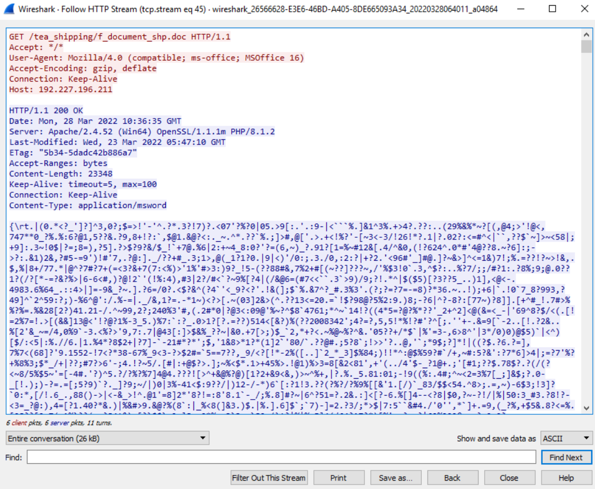
Task: Click the Find: label
Action: (13, 457)
